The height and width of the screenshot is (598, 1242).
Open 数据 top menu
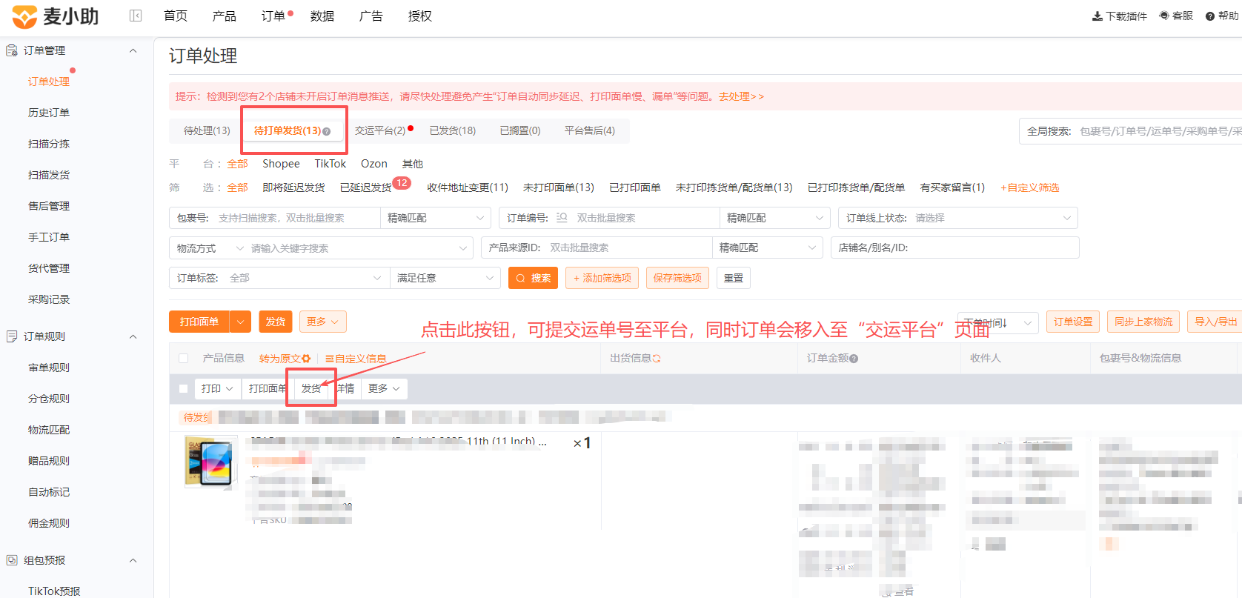[322, 16]
